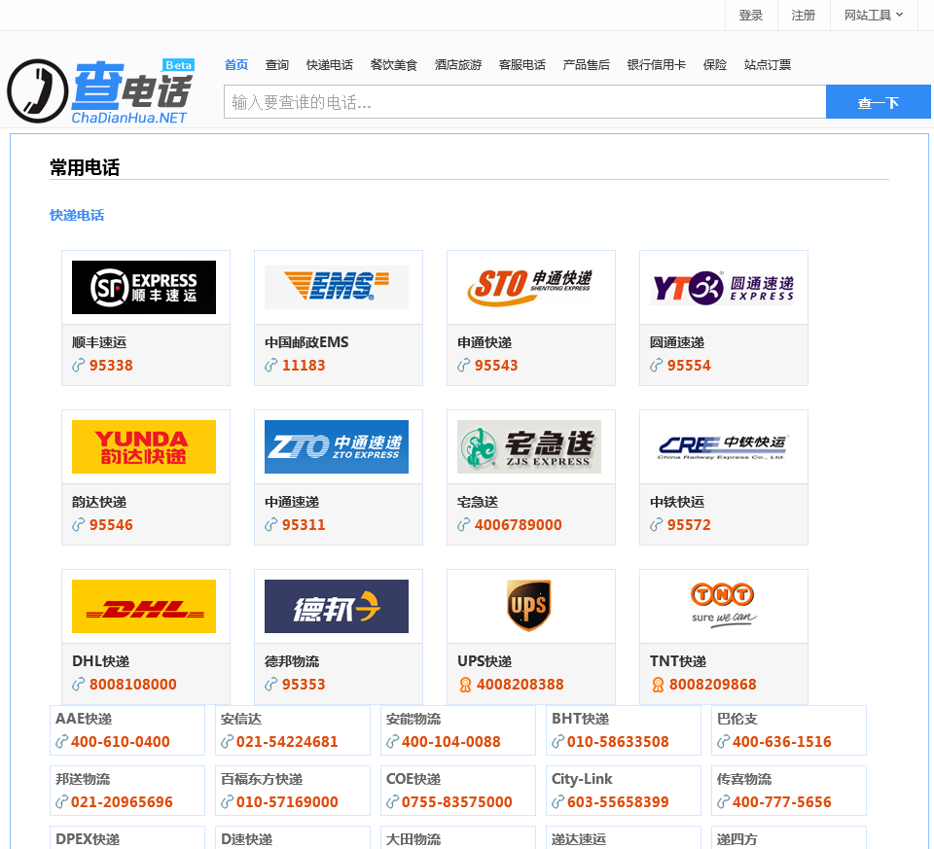This screenshot has height=849, width=934.
Task: Click the link icon beside 95311
Action: (x=271, y=524)
